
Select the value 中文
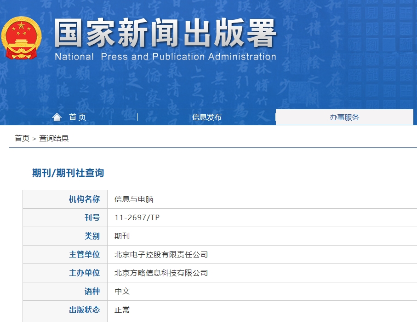[x=122, y=291]
